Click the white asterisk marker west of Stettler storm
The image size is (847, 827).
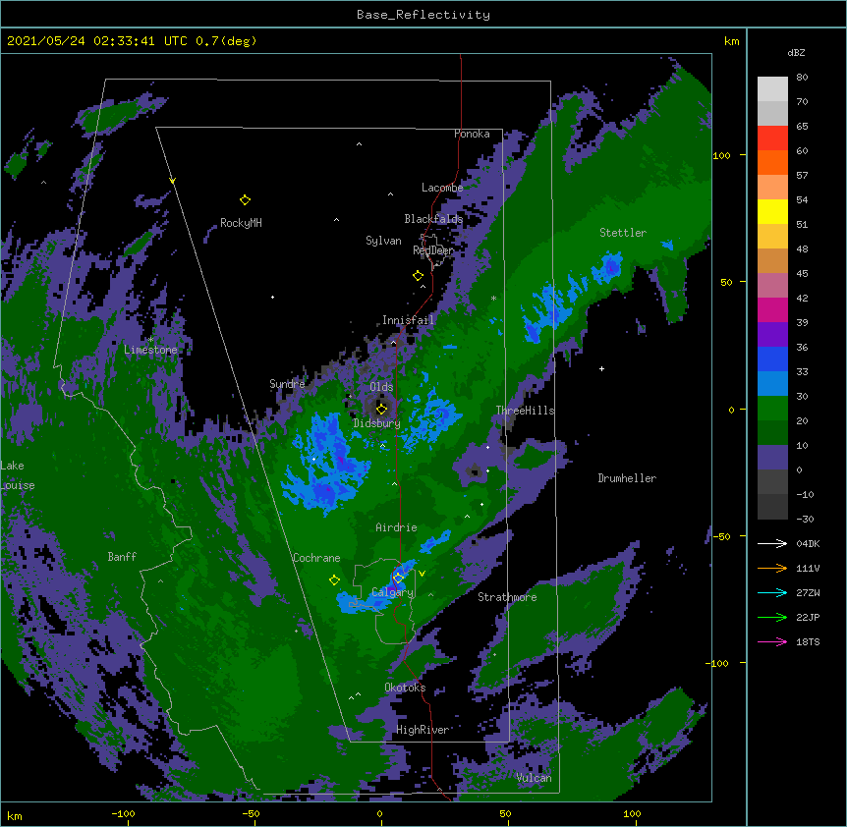(493, 298)
